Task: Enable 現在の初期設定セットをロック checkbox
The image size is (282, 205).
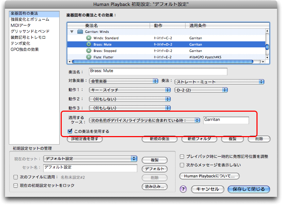Action: pyautogui.click(x=16, y=185)
